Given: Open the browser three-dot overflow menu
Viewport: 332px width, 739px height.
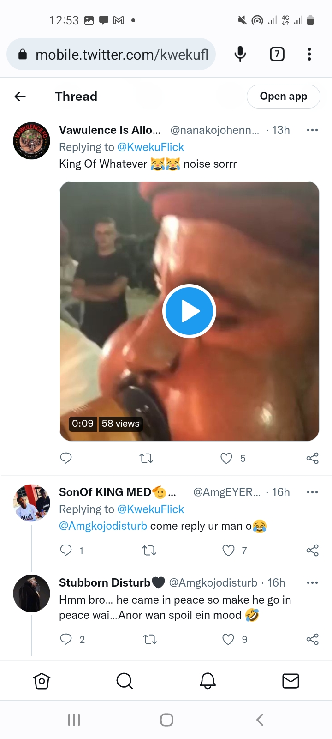Looking at the screenshot, I should tap(309, 55).
